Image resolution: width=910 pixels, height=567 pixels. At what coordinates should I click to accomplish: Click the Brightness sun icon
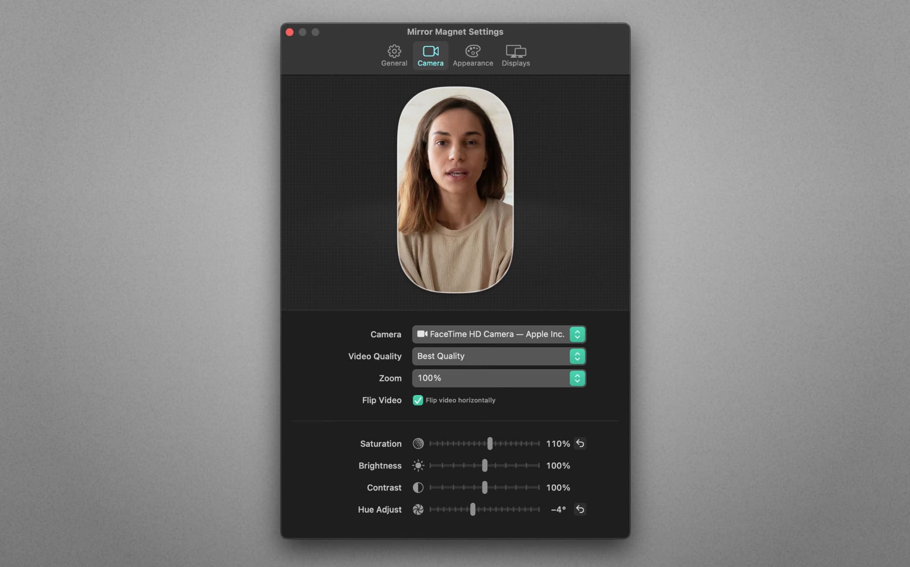418,465
